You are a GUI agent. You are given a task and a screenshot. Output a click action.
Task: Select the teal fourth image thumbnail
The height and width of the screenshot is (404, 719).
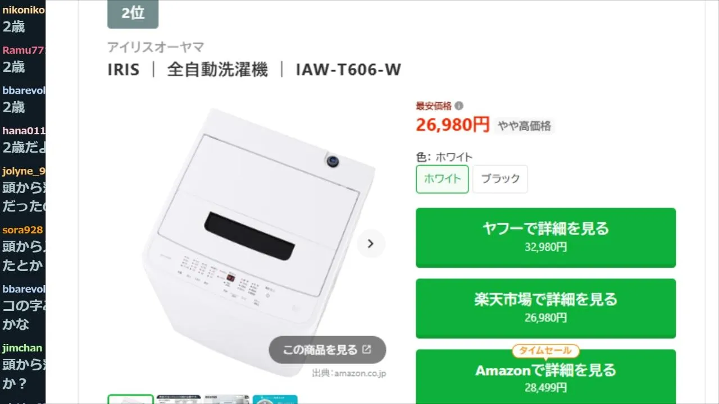coord(275,399)
